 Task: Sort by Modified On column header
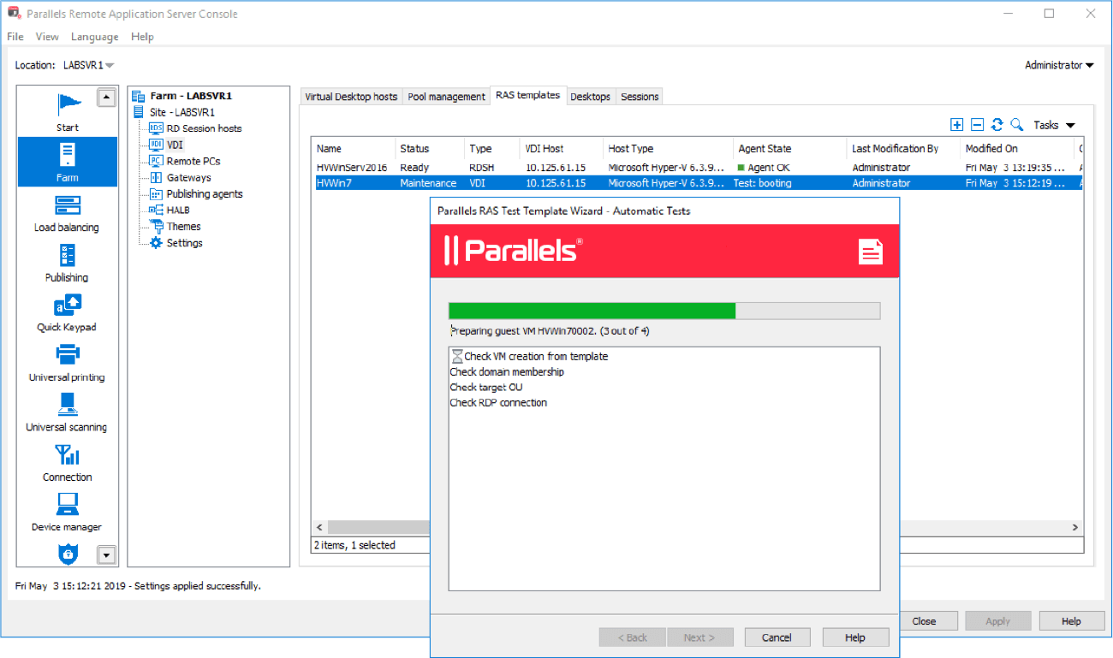(1017, 149)
